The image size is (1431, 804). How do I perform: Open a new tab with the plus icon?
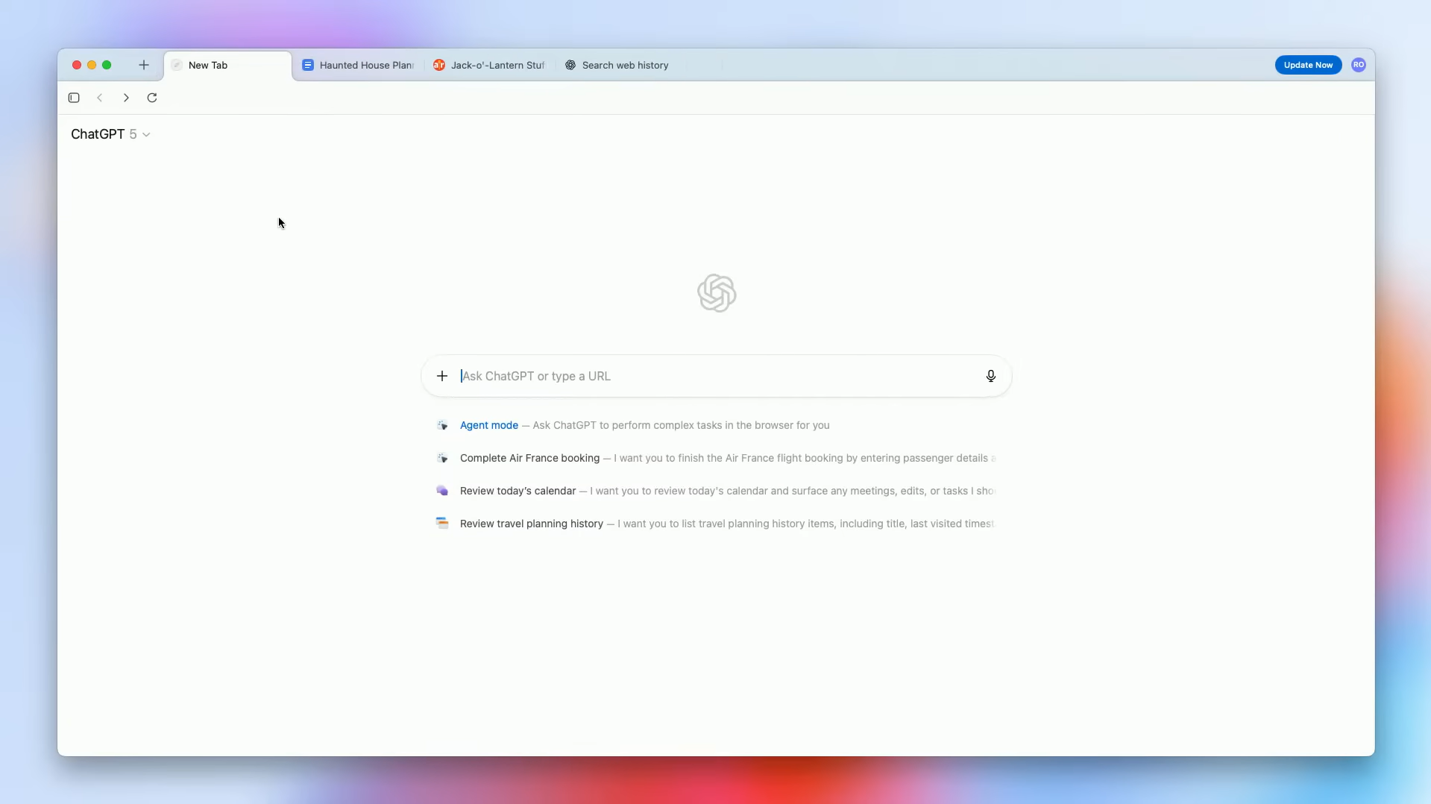coord(144,65)
